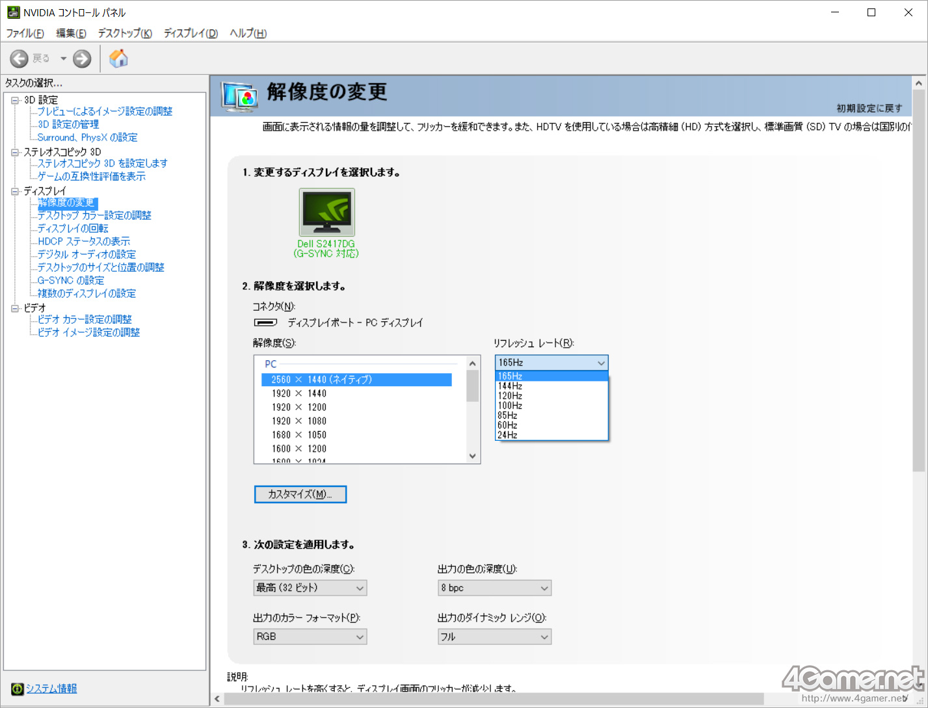Click the カスタマイズ(M)... button
This screenshot has height=708, width=928.
point(300,494)
